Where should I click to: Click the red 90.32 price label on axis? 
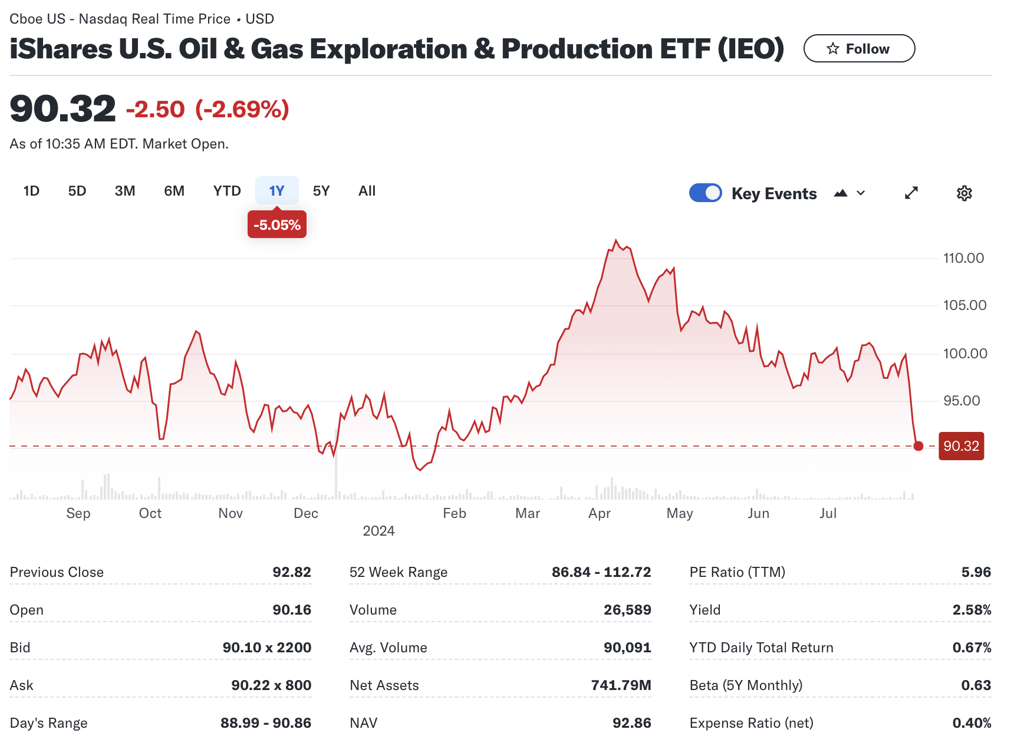962,446
